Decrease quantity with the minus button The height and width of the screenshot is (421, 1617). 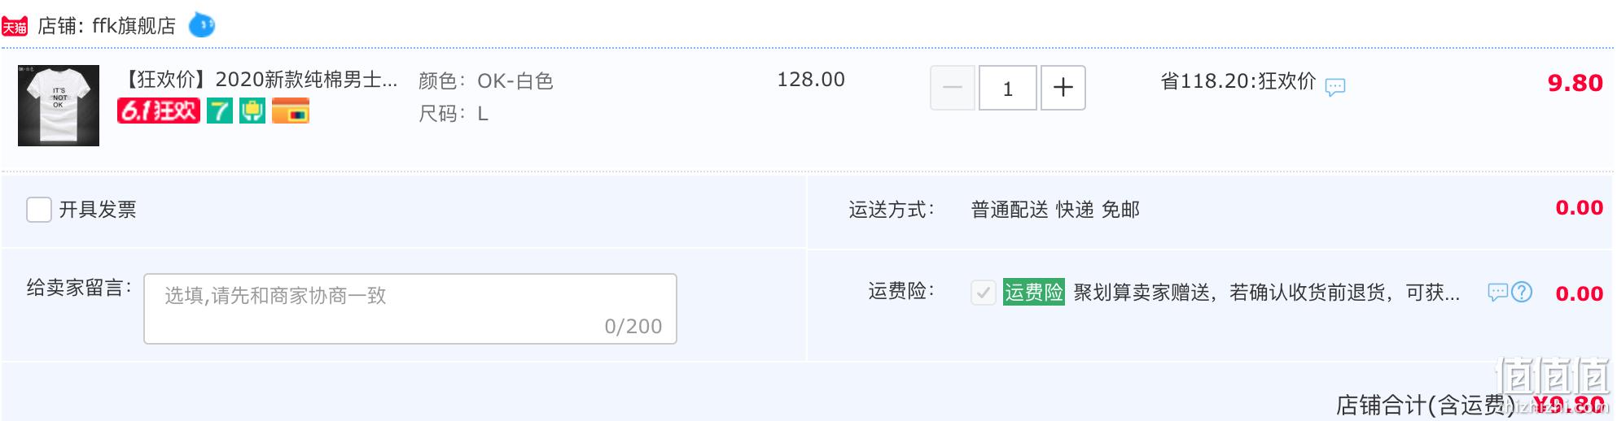953,88
